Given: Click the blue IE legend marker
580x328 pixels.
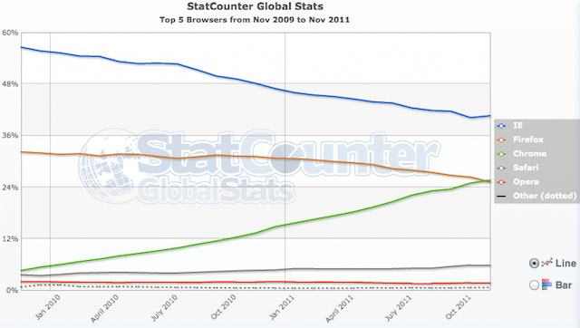Looking at the screenshot, I should [x=501, y=126].
